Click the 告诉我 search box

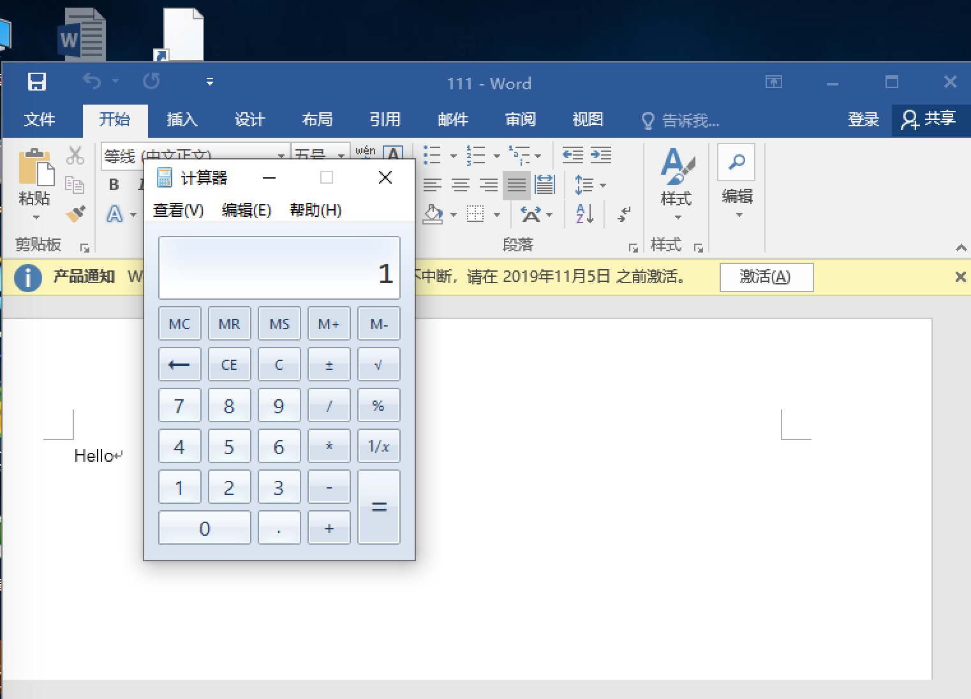click(681, 120)
